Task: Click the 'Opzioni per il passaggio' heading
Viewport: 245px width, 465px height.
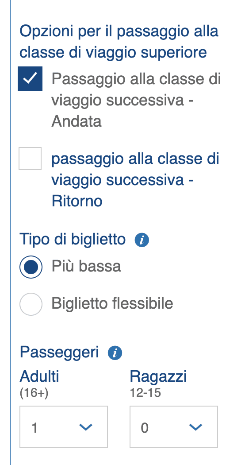Action: (119, 42)
